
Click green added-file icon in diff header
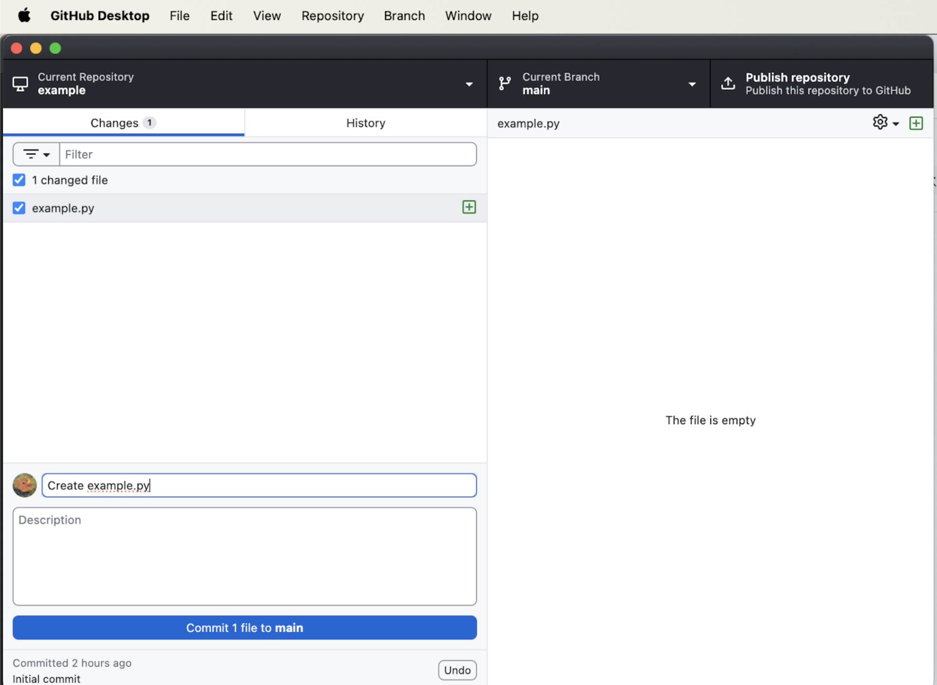pos(916,123)
